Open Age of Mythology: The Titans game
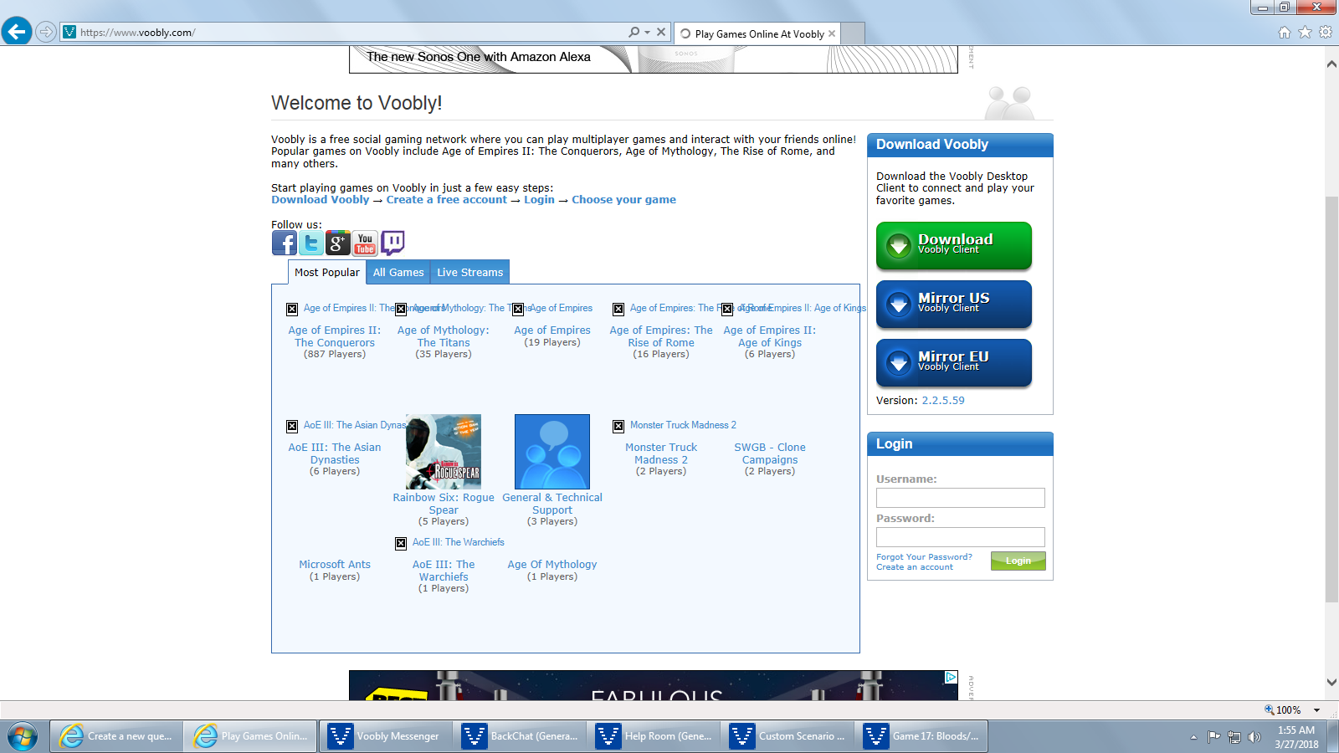The height and width of the screenshot is (753, 1339). (444, 336)
